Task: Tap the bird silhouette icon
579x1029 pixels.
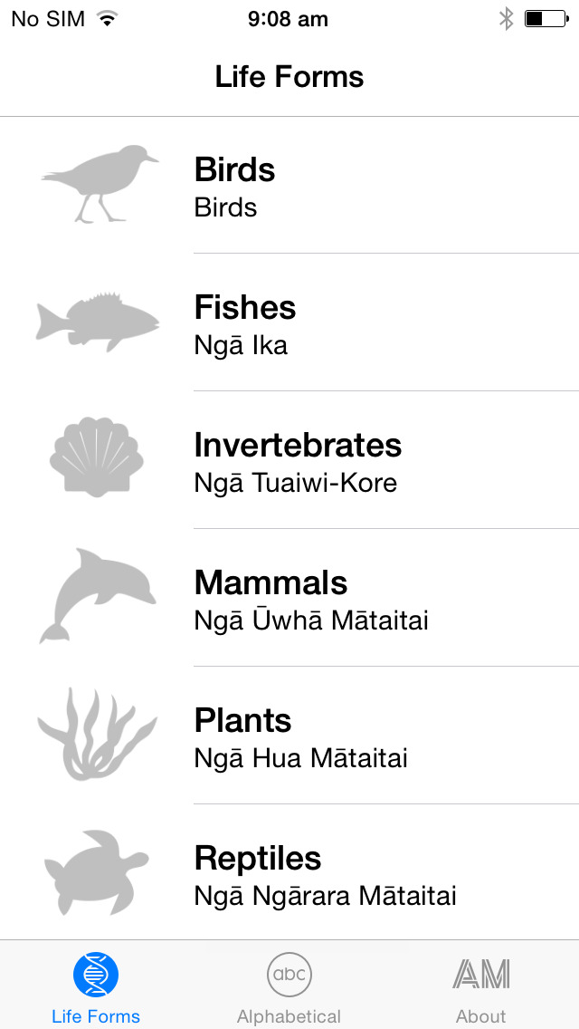Action: point(100,184)
